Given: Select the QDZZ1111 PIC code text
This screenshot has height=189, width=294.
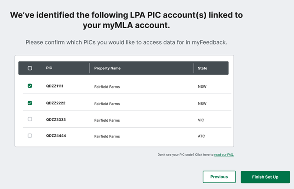Looking at the screenshot, I should pyautogui.click(x=54, y=86).
